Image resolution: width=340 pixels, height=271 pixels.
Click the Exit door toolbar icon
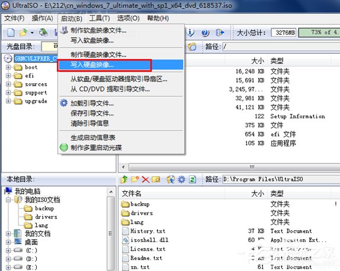click(x=220, y=32)
